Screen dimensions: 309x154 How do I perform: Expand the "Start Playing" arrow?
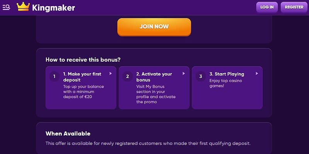coord(256,74)
